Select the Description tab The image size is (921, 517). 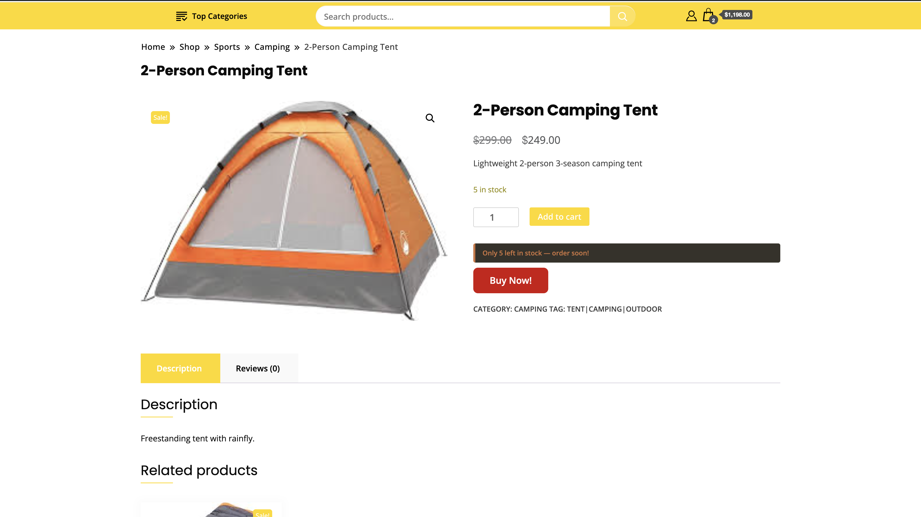pyautogui.click(x=179, y=368)
